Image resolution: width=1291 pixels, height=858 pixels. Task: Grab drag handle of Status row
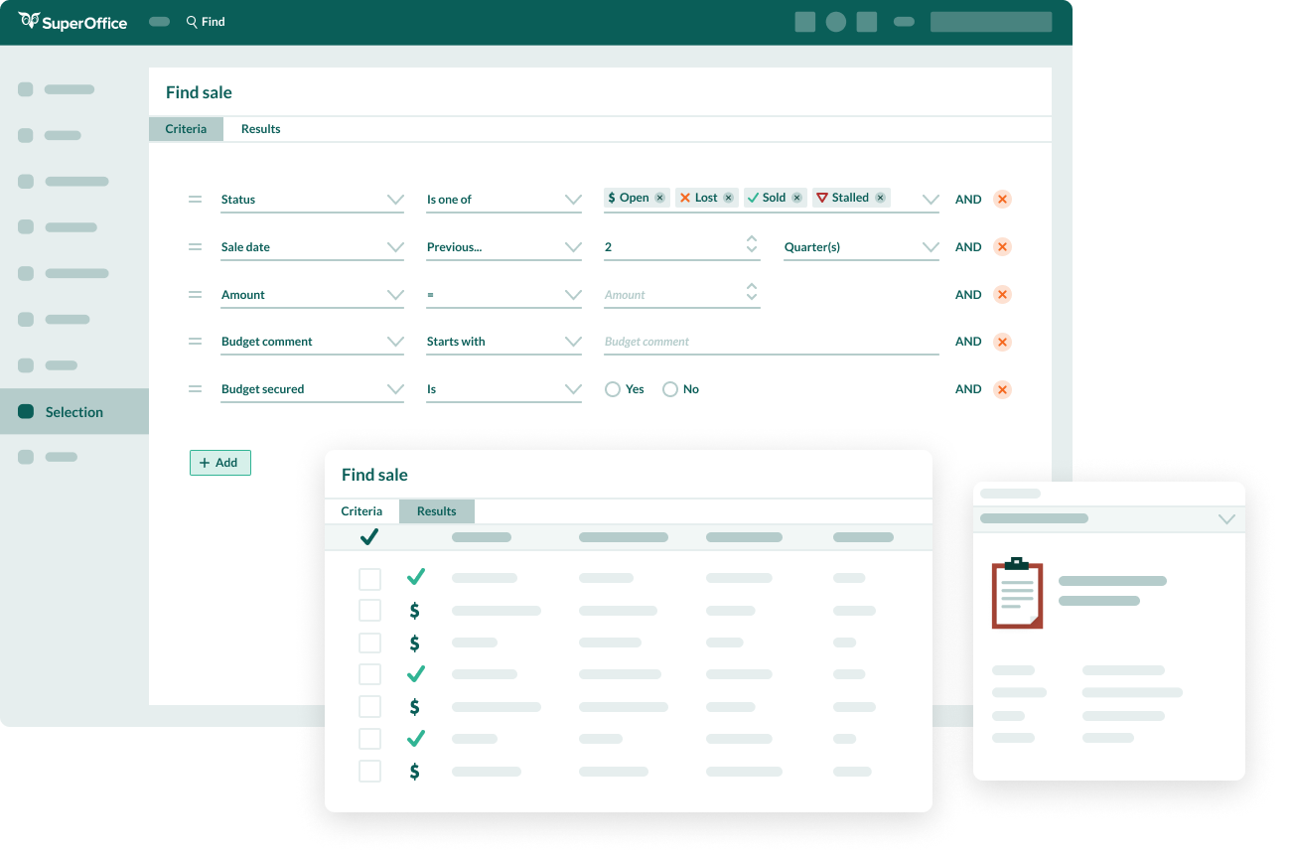(195, 199)
